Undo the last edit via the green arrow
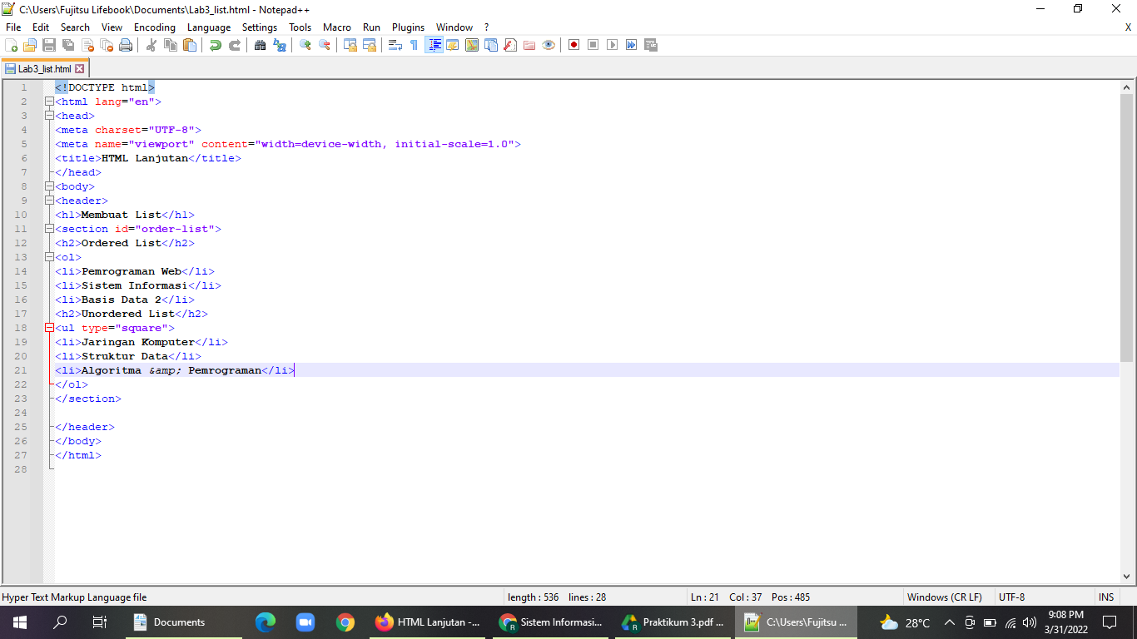Viewport: 1137px width, 639px height. [216, 45]
